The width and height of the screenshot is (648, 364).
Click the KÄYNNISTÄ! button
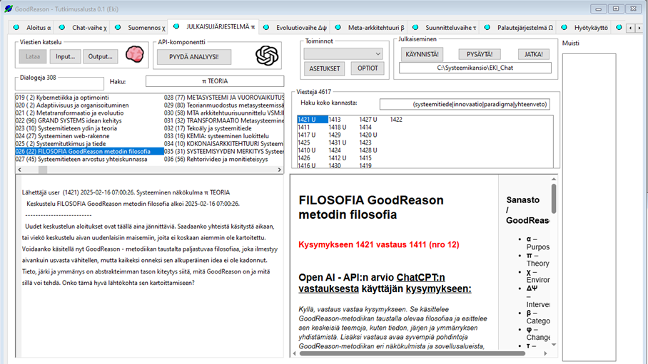pos(422,54)
